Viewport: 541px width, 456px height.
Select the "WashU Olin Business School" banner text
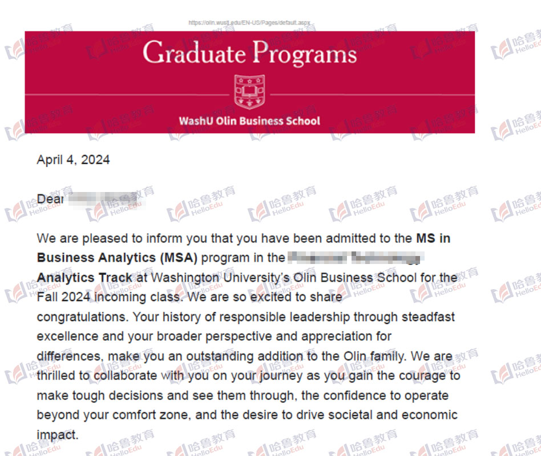pyautogui.click(x=249, y=121)
